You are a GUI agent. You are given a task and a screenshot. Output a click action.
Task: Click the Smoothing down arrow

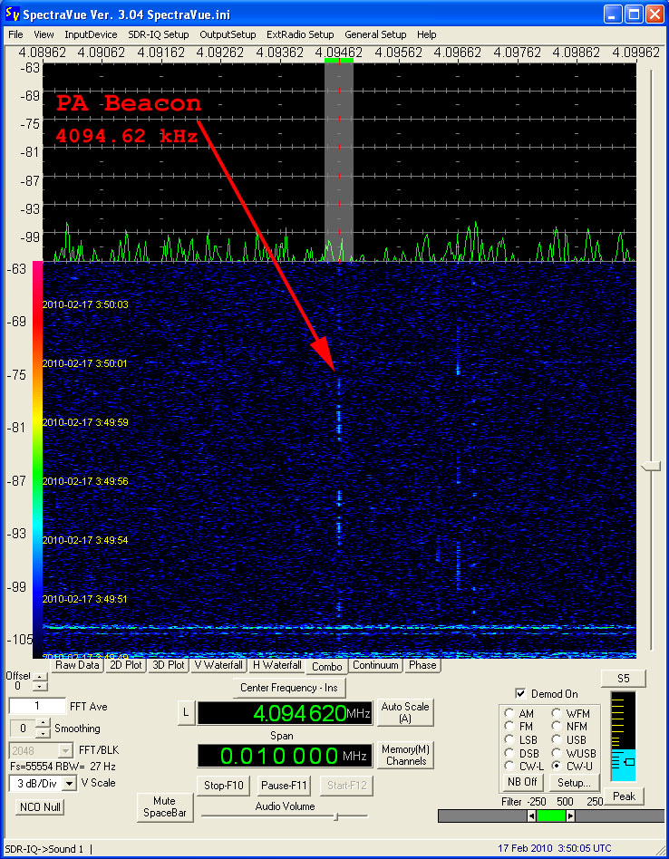pos(43,733)
